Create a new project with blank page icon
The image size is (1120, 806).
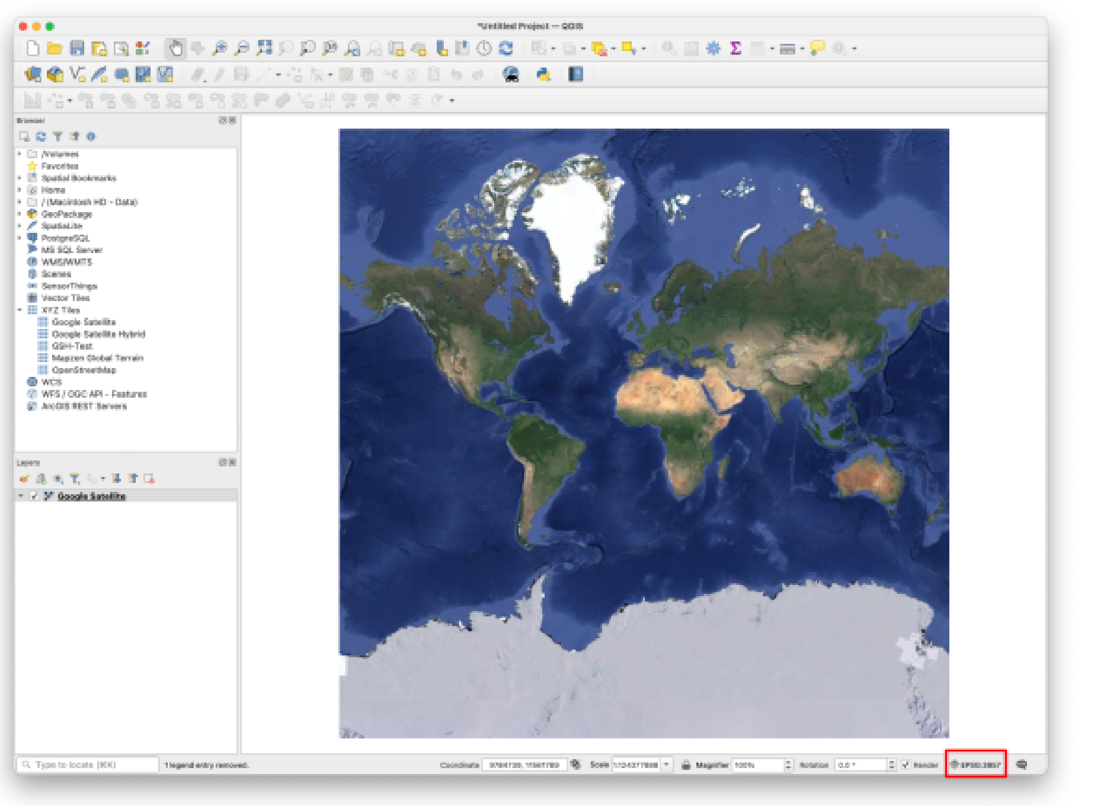pyautogui.click(x=33, y=48)
